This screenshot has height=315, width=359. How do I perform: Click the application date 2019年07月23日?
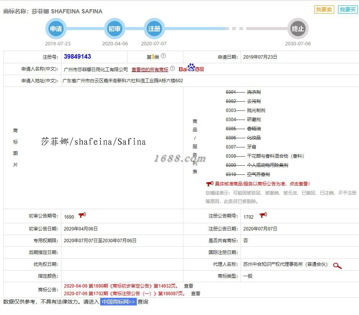pos(260,57)
